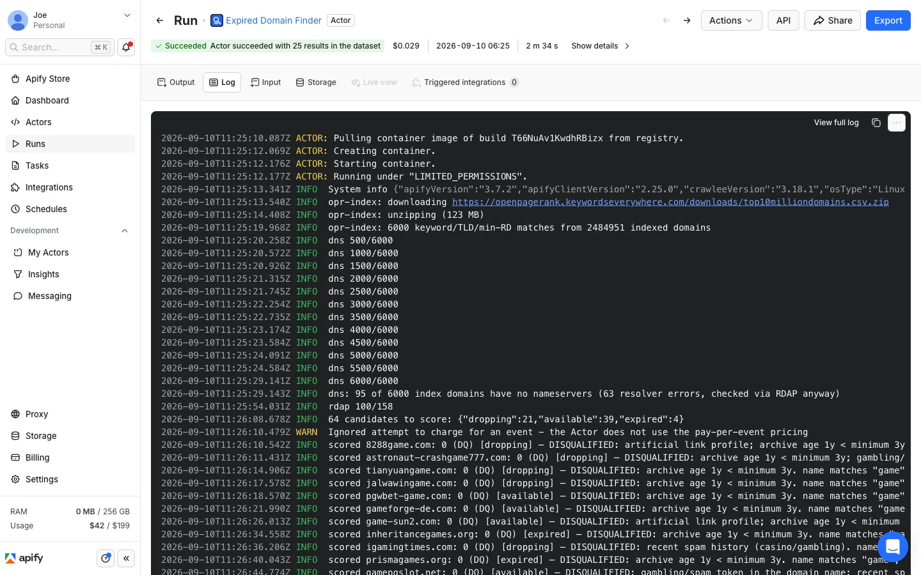Open Billing in the sidebar
This screenshot has height=575, width=921.
click(70, 457)
